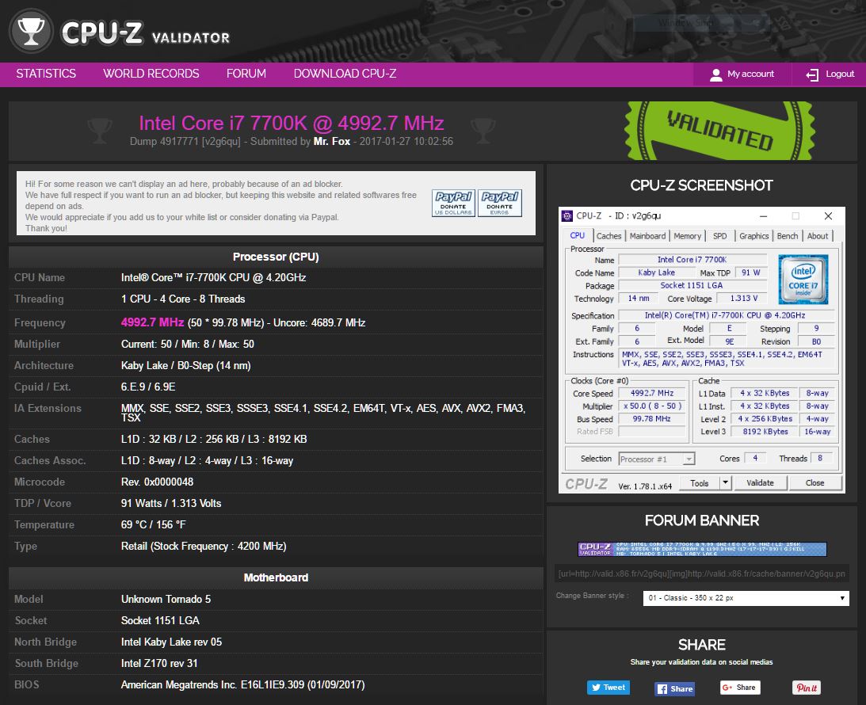Share validation on Facebook

click(675, 688)
